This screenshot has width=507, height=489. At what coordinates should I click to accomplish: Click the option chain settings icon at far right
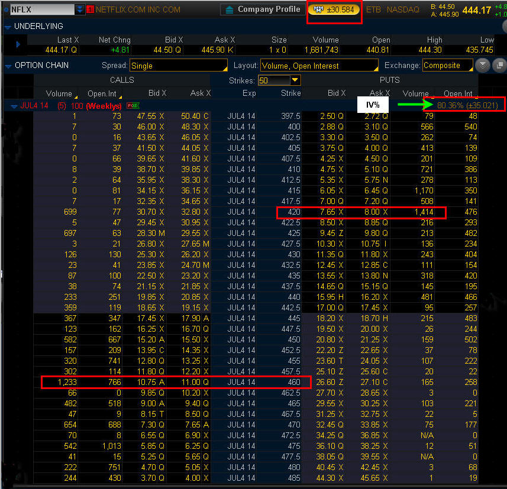coord(499,65)
